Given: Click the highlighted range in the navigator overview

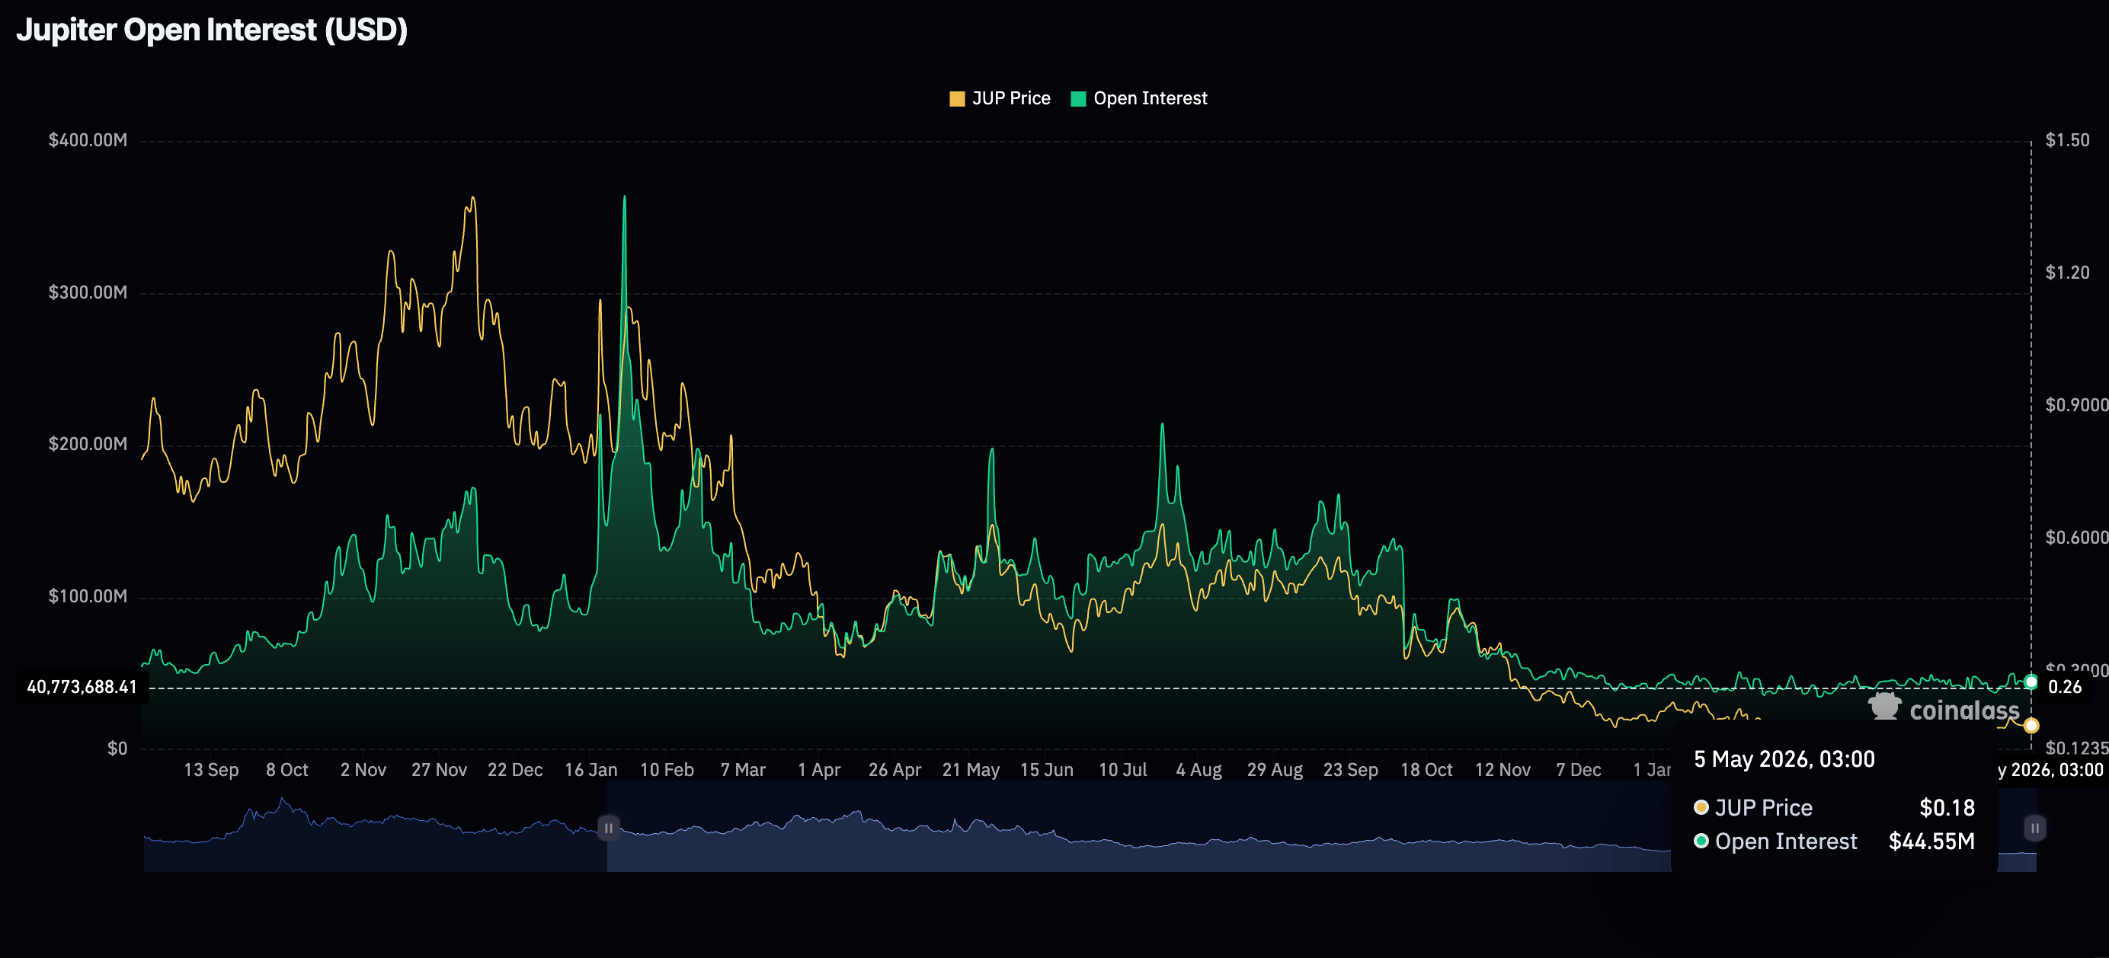Looking at the screenshot, I should tap(1321, 826).
